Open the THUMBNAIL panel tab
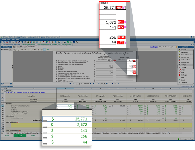The width and height of the screenshot is (195, 150). [6, 47]
